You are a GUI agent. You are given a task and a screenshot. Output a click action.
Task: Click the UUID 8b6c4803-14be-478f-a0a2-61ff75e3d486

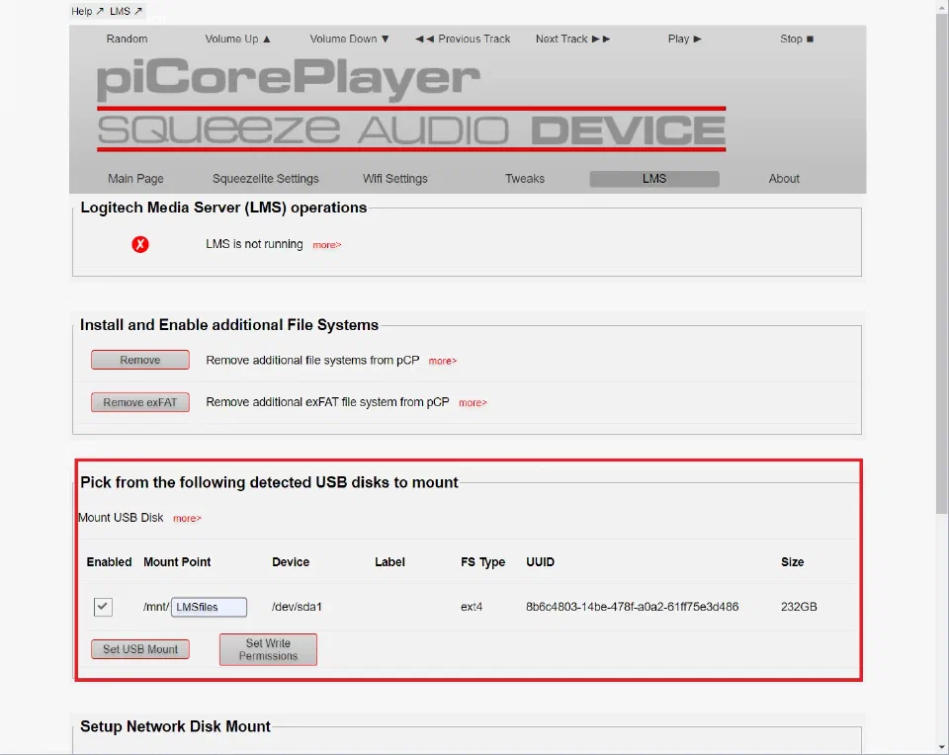click(632, 607)
